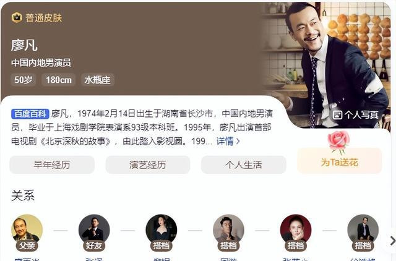Open the 个人写真 photo gallery icon
This screenshot has height=261, width=396.
point(337,115)
